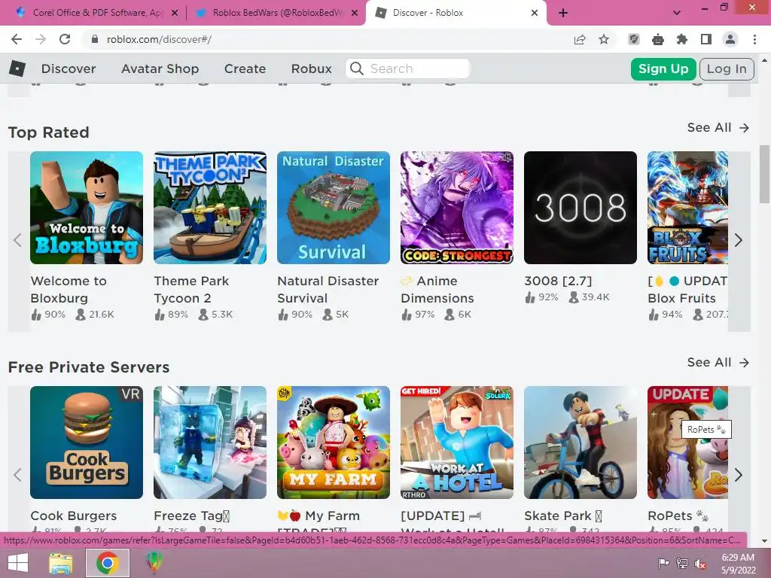771x578 pixels.
Task: Open Action Center flag tray icon
Action: 663,564
